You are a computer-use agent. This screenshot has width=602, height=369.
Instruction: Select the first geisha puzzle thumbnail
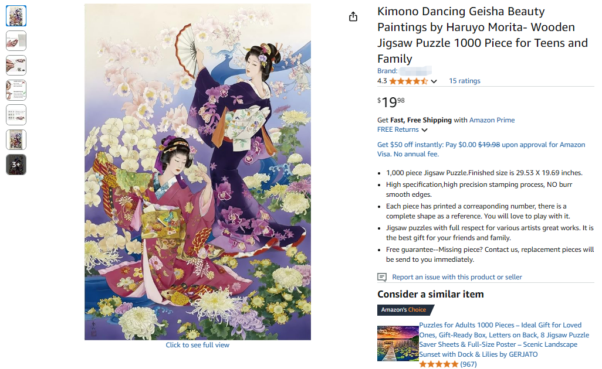click(16, 16)
